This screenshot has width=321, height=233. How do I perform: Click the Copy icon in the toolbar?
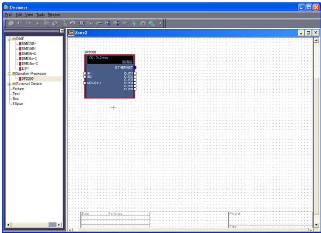(46, 23)
